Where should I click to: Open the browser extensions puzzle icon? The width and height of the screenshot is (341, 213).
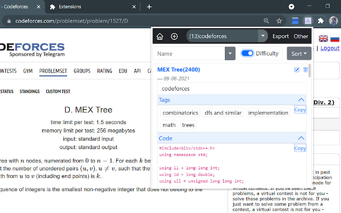(321, 21)
